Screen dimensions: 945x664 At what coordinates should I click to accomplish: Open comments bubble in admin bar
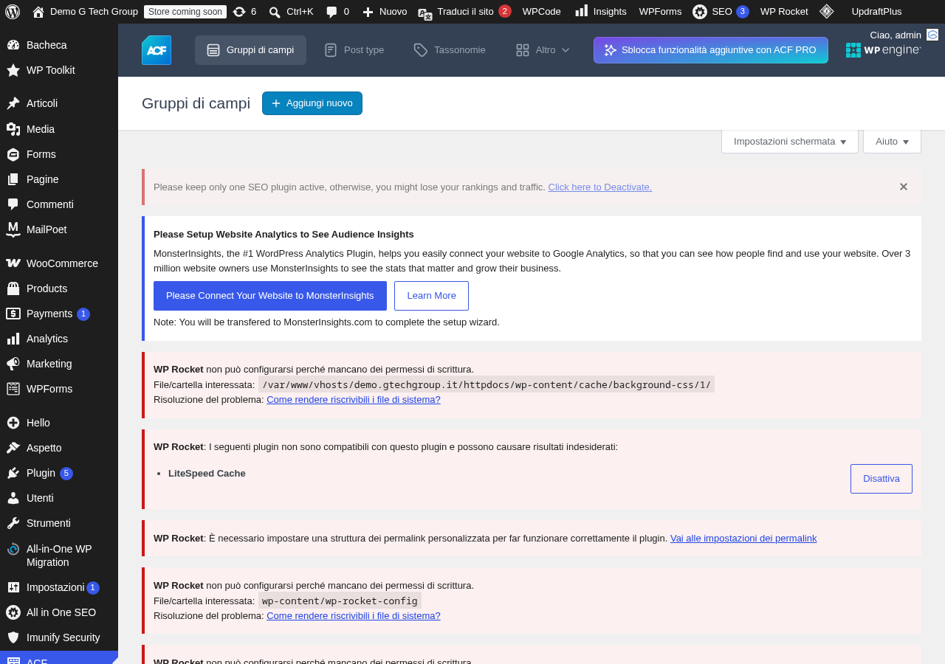[337, 11]
